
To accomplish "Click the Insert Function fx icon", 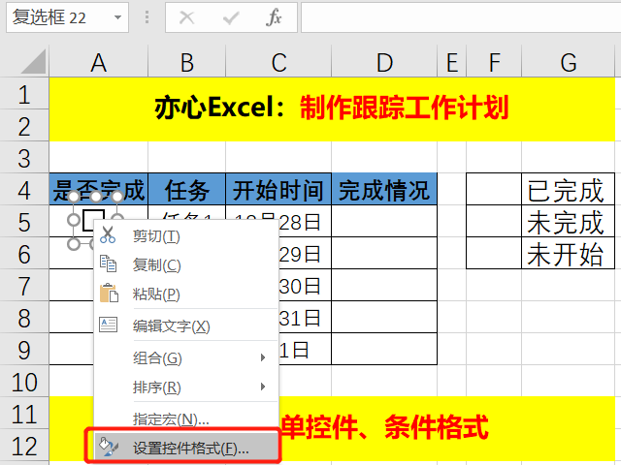I will [x=274, y=17].
